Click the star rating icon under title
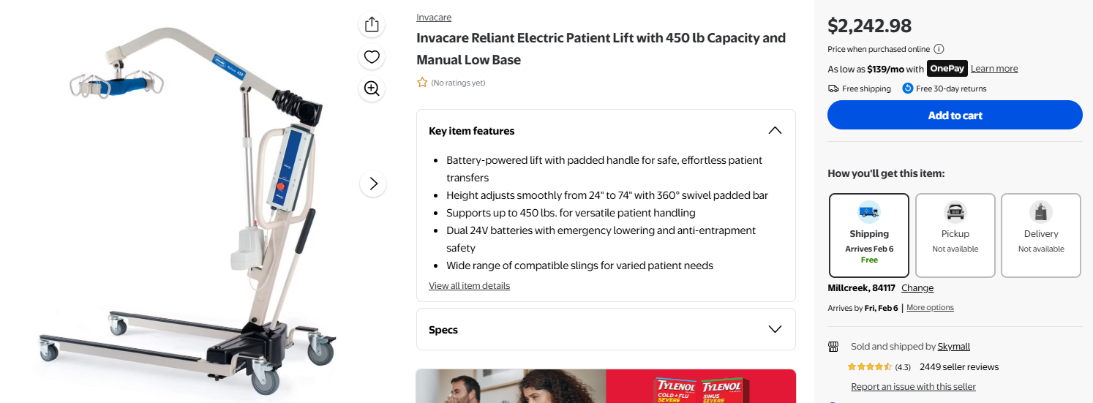 click(422, 83)
